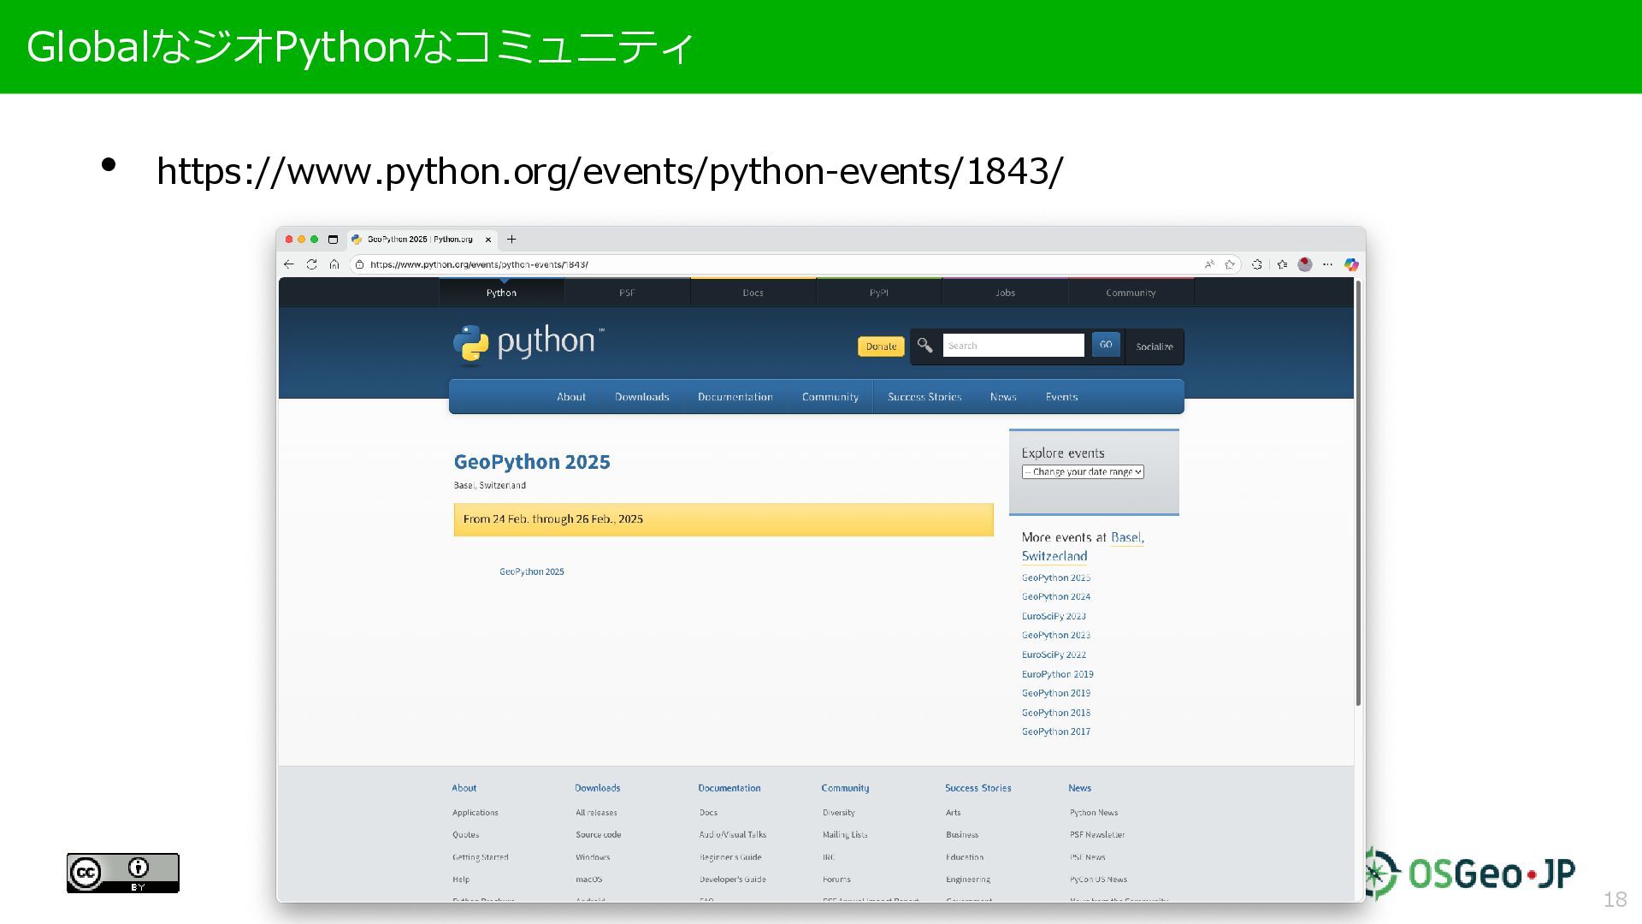
Task: Open footer Source code link
Action: tap(599, 835)
